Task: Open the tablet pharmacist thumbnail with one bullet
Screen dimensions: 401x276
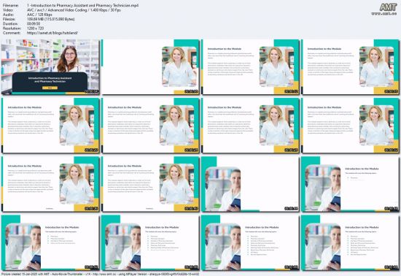Action: pyautogui.click(x=350, y=184)
